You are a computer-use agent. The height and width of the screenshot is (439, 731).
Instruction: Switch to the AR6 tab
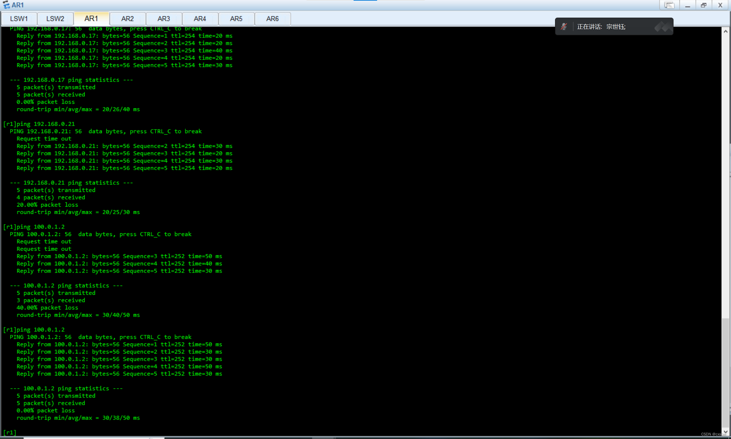(x=272, y=19)
